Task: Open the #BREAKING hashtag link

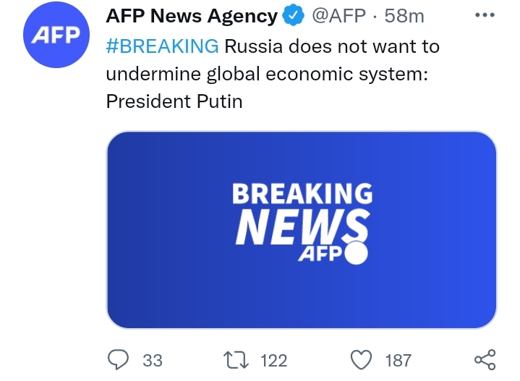Action: [162, 46]
